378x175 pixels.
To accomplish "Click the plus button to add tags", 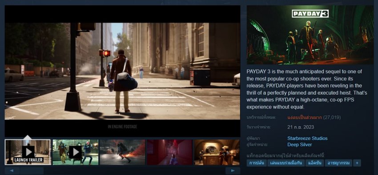I will click(x=357, y=163).
